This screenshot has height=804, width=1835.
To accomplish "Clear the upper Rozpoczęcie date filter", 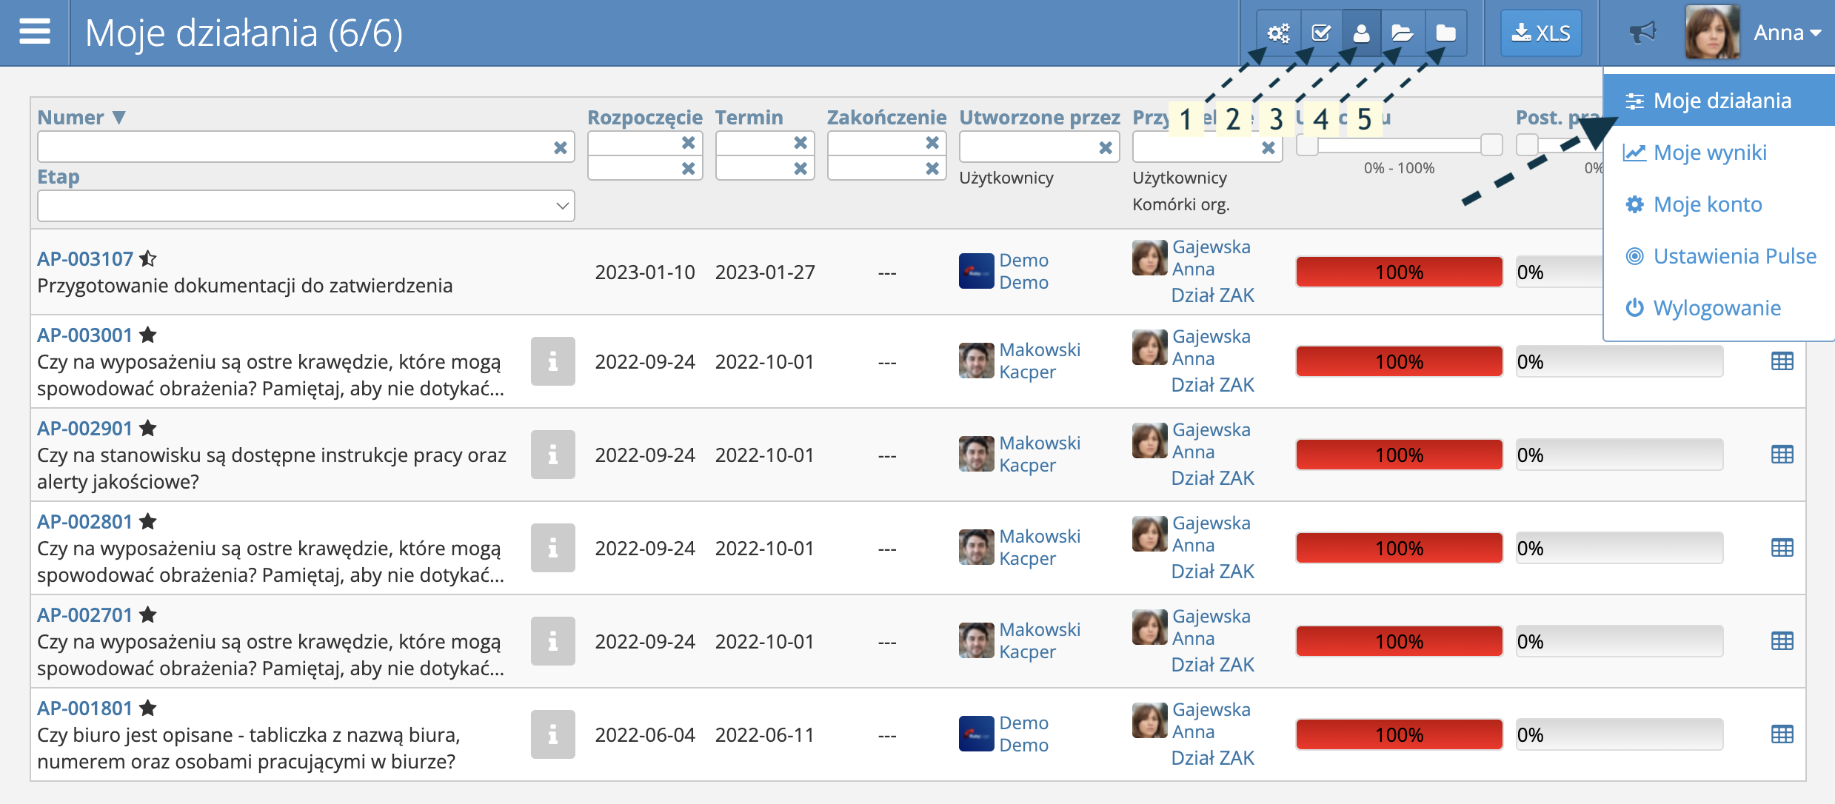I will click(x=688, y=142).
